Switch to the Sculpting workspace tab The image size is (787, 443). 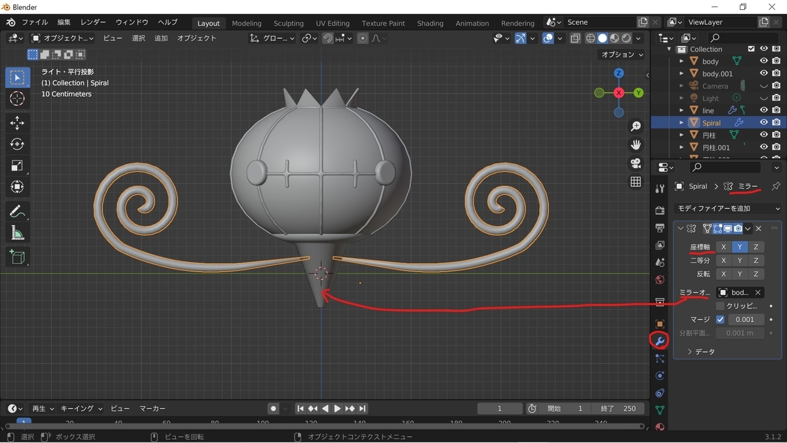289,23
